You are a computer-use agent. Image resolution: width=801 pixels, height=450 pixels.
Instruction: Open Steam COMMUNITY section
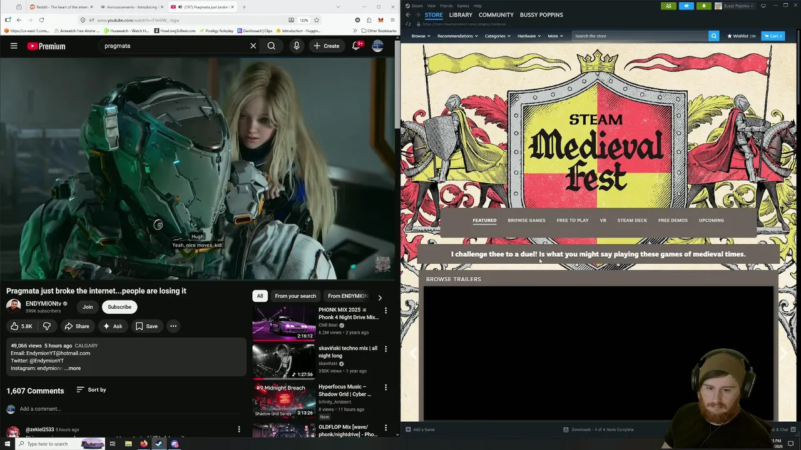496,15
